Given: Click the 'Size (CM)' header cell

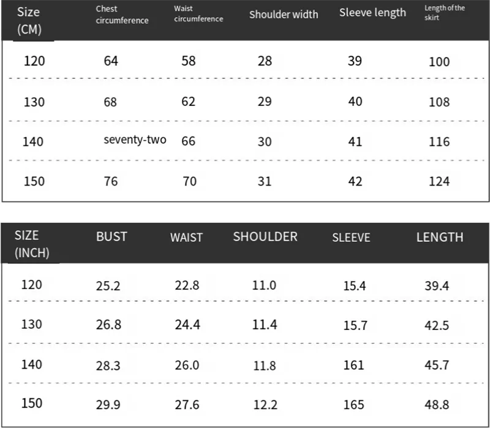Looking at the screenshot, I should click(x=29, y=21).
